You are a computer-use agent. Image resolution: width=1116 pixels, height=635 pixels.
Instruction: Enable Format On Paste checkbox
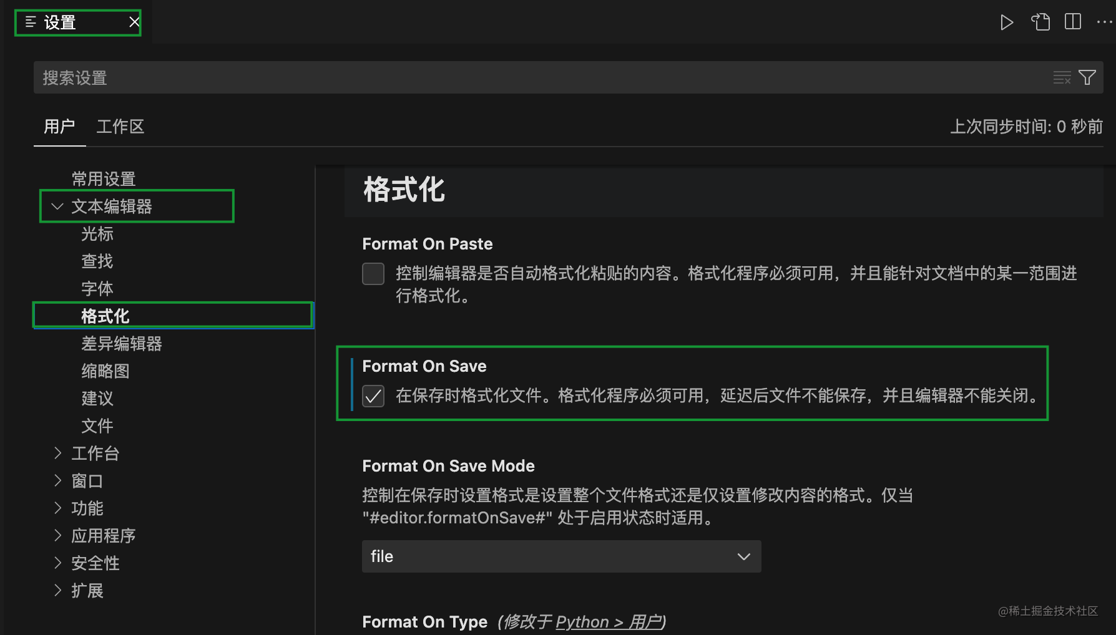tap(373, 274)
